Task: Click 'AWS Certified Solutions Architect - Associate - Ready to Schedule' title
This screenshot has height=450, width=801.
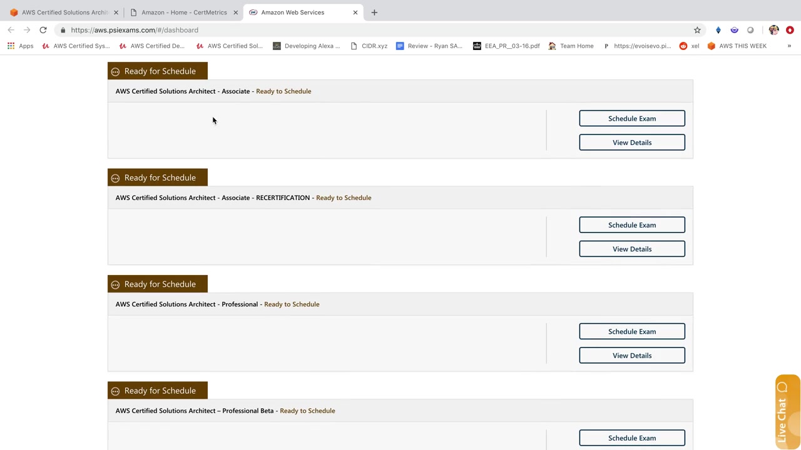Action: tap(213, 91)
